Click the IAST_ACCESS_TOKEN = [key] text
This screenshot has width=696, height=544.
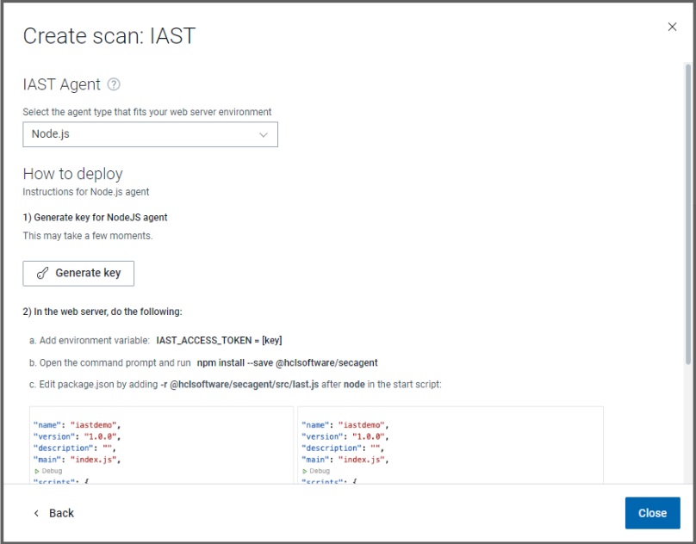click(x=219, y=341)
